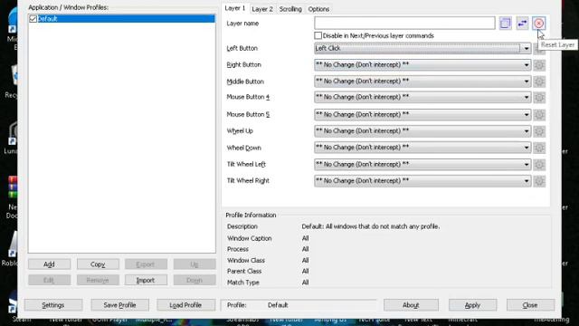Open the Left Button action dropdown
The height and width of the screenshot is (326, 579).
point(422,48)
